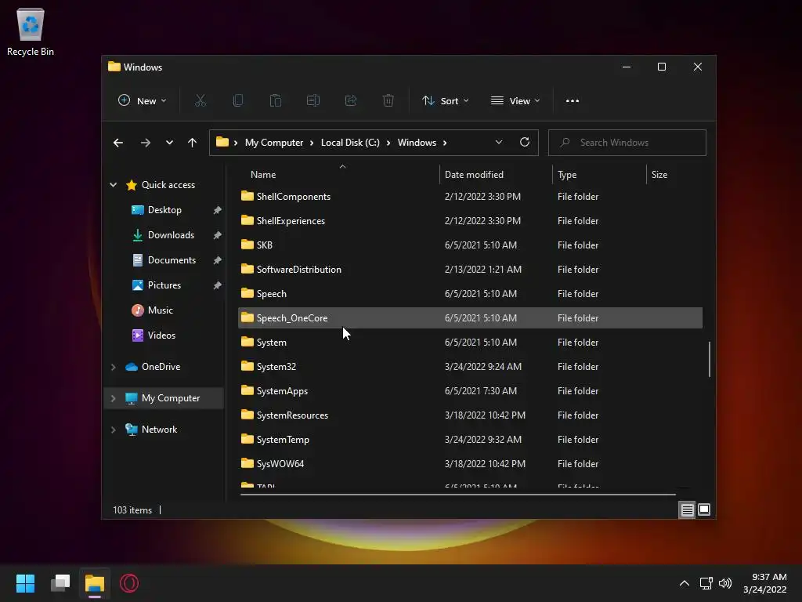Click the Rename icon in toolbar
The height and width of the screenshot is (602, 802).
pos(313,101)
